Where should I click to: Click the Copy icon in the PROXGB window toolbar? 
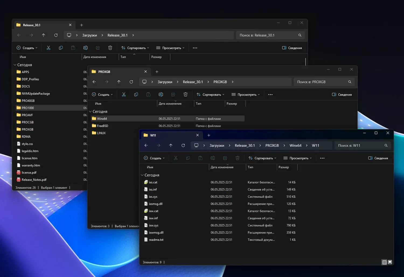[136, 95]
